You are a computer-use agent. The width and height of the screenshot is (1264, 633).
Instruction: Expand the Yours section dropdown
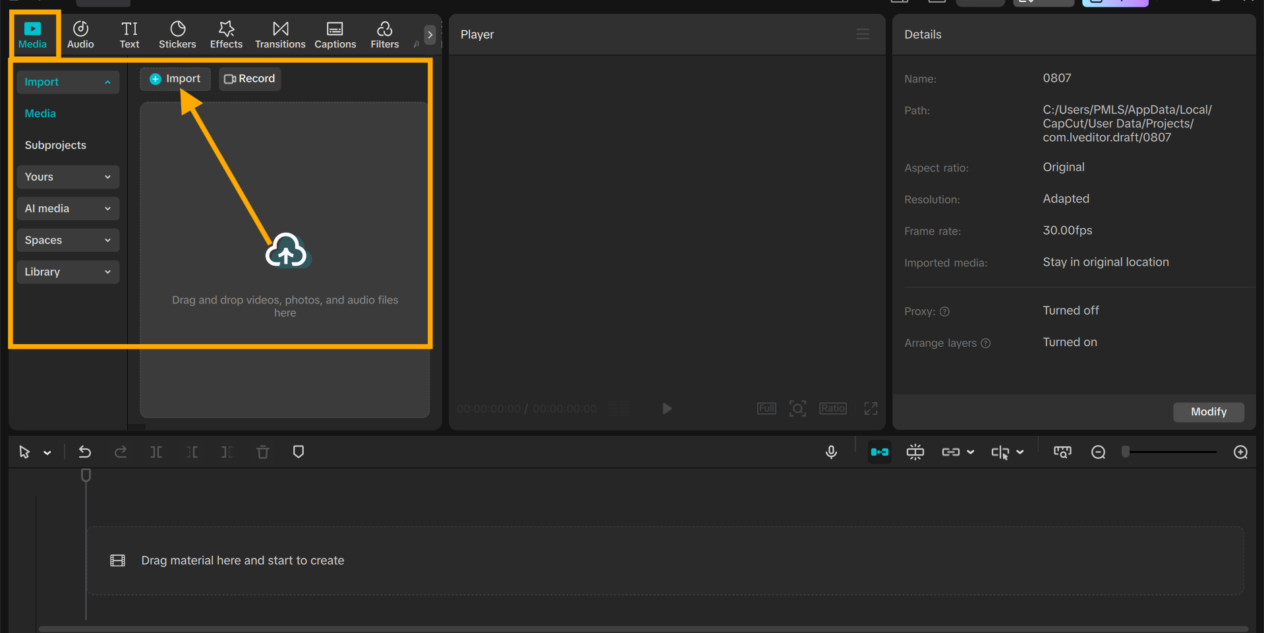[x=68, y=177]
